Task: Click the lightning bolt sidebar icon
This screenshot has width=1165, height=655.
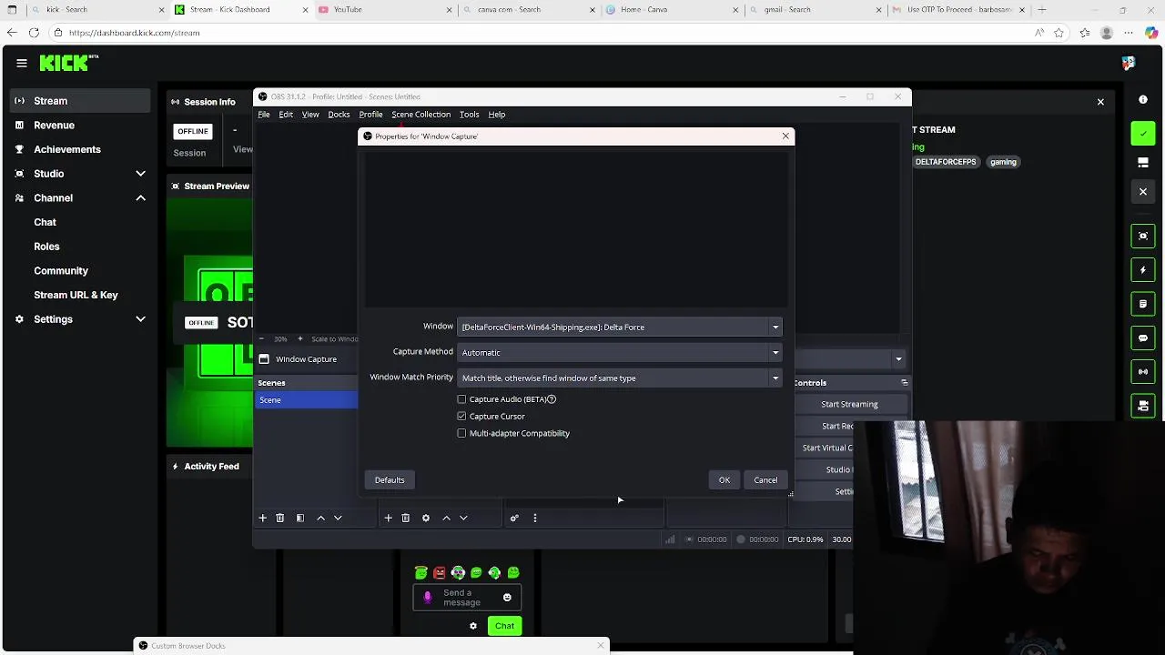Action: pyautogui.click(x=1143, y=270)
